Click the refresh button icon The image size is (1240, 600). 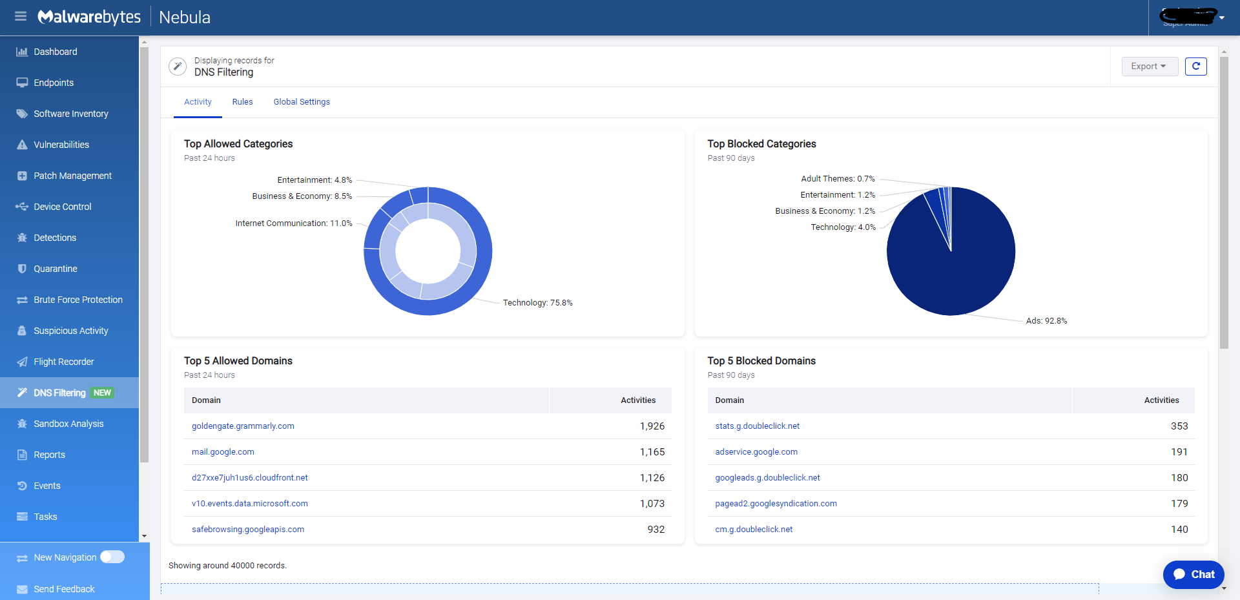tap(1195, 67)
